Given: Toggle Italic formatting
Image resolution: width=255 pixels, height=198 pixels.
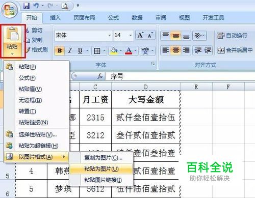Looking at the screenshot, I should 70,50.
